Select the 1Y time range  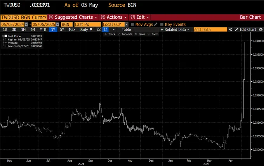pyautogui.click(x=53, y=30)
